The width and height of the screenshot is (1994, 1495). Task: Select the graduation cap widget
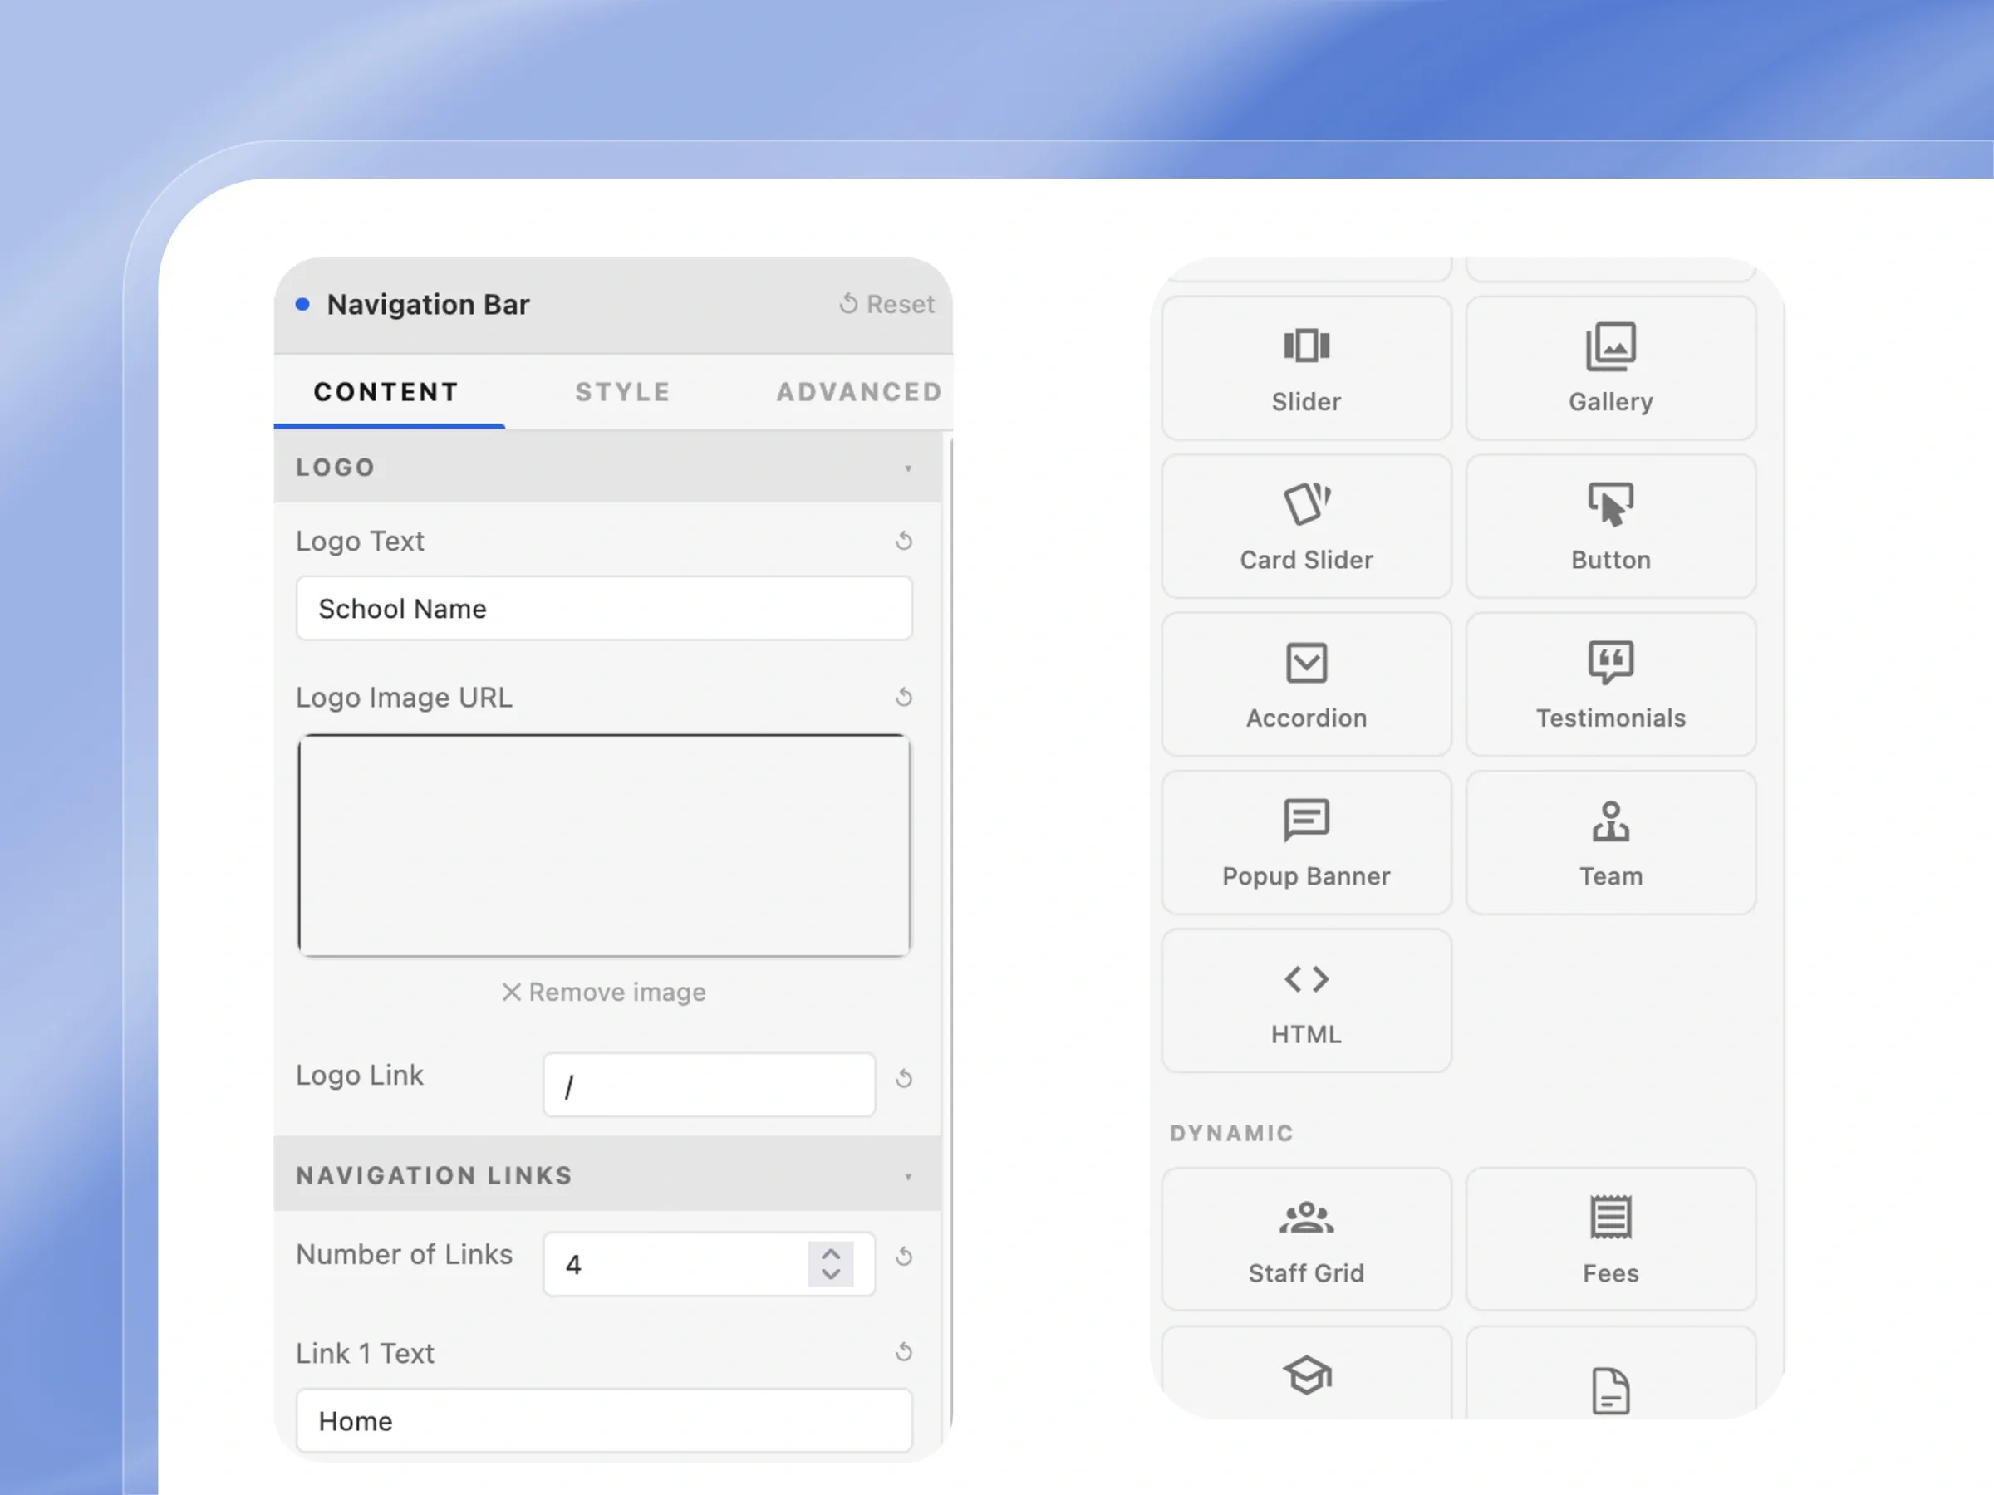click(1306, 1374)
